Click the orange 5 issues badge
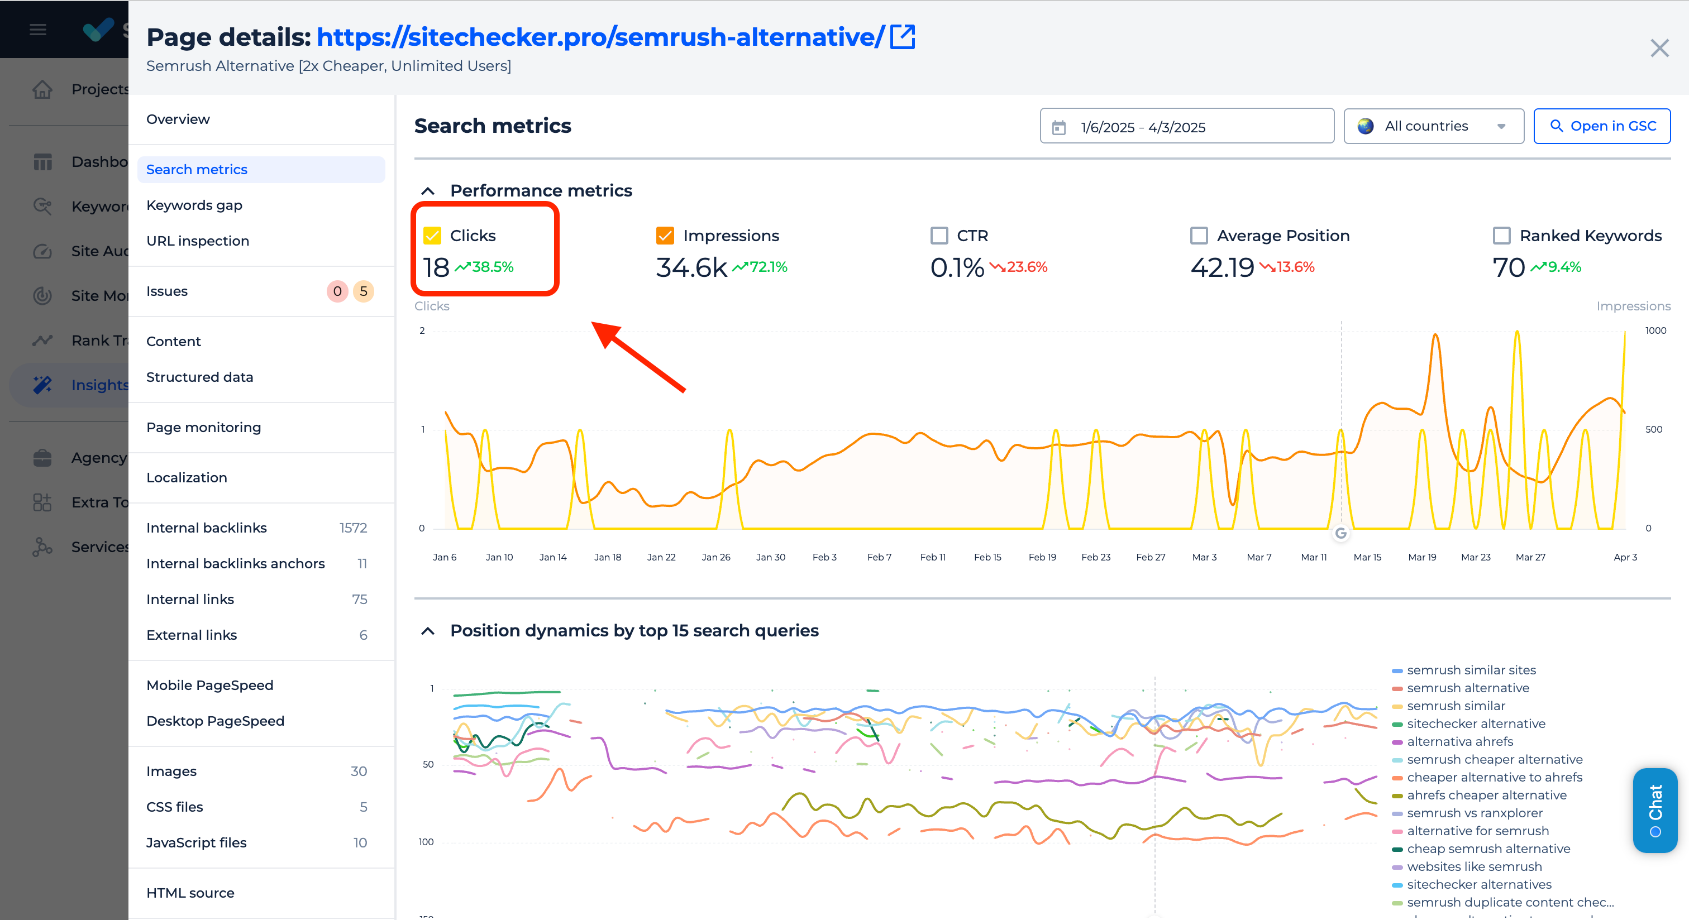1689x920 pixels. (x=363, y=291)
